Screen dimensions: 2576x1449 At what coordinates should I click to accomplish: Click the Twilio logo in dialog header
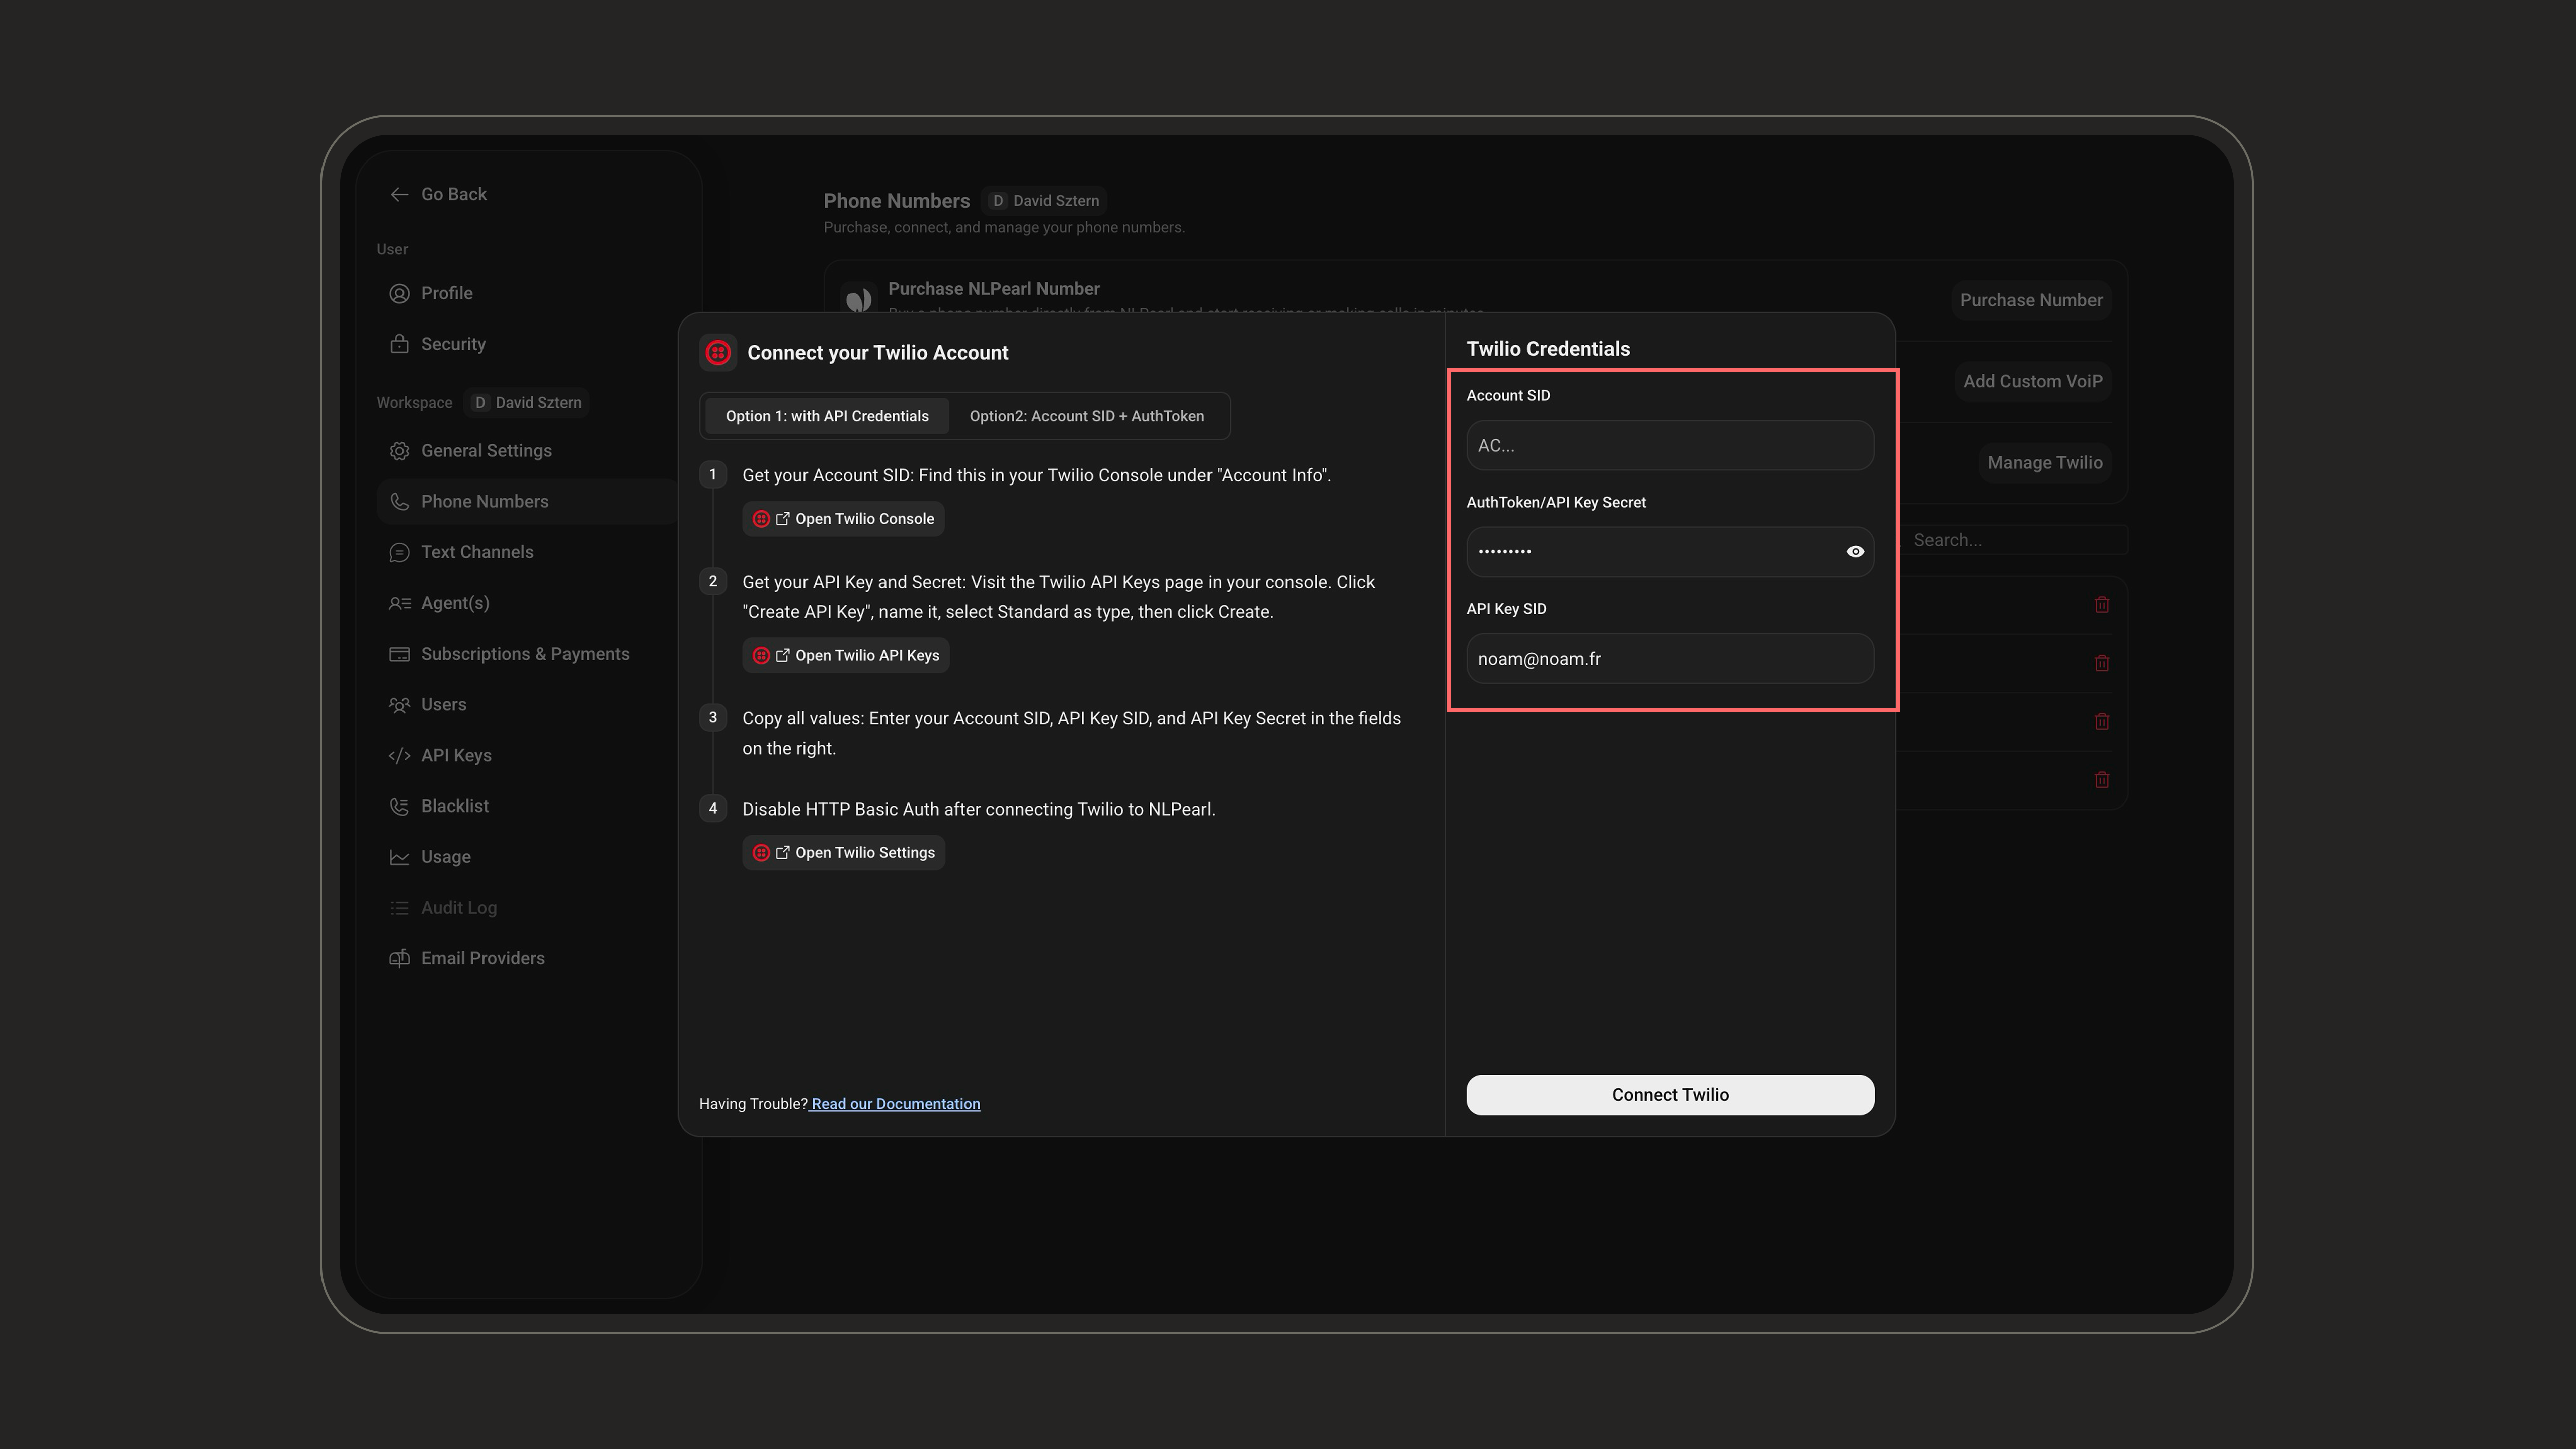[x=718, y=353]
